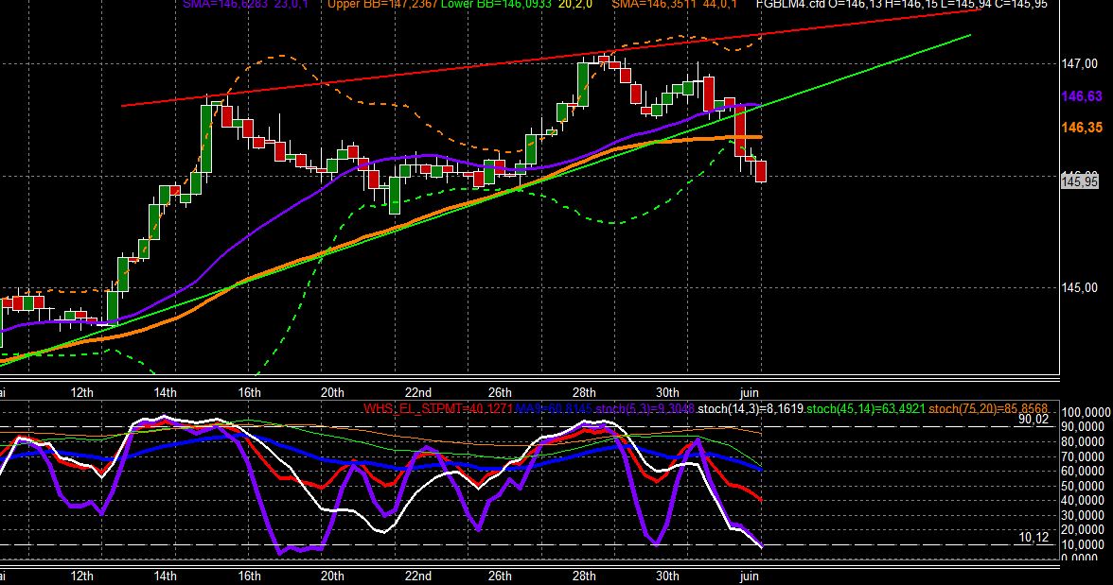Click the 28th date label under price chart

[584, 392]
